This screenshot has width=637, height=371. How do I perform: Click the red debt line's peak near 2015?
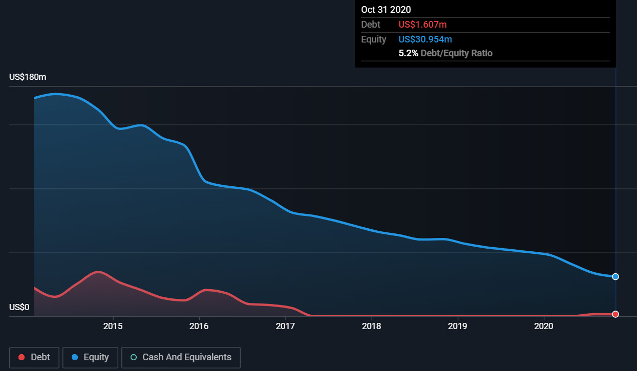[97, 272]
